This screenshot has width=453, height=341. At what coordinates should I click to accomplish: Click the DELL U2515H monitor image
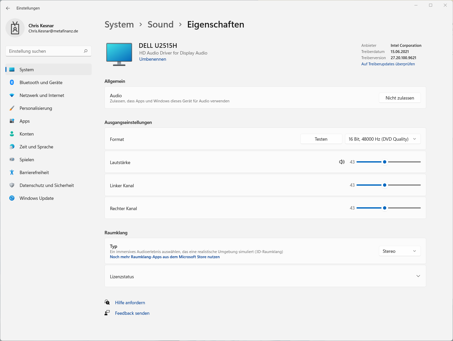(119, 54)
